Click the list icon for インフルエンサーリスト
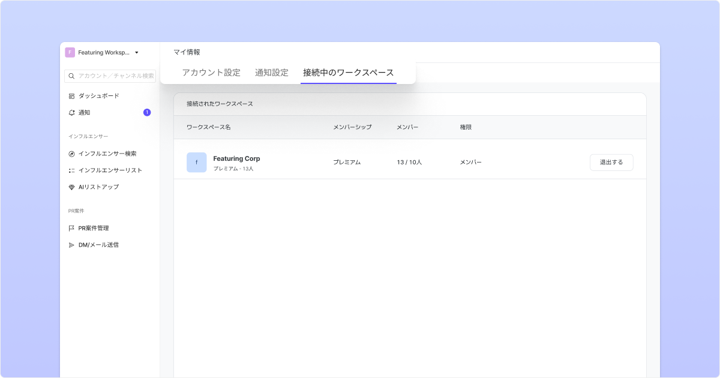The image size is (720, 378). tap(71, 170)
